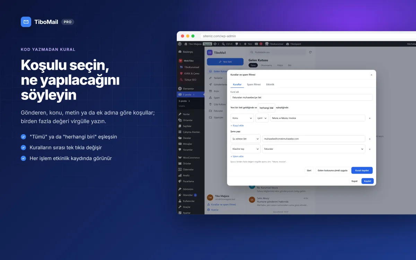Switch to the Spam filtresi tab
This screenshot has height=260, width=416.
(x=254, y=85)
